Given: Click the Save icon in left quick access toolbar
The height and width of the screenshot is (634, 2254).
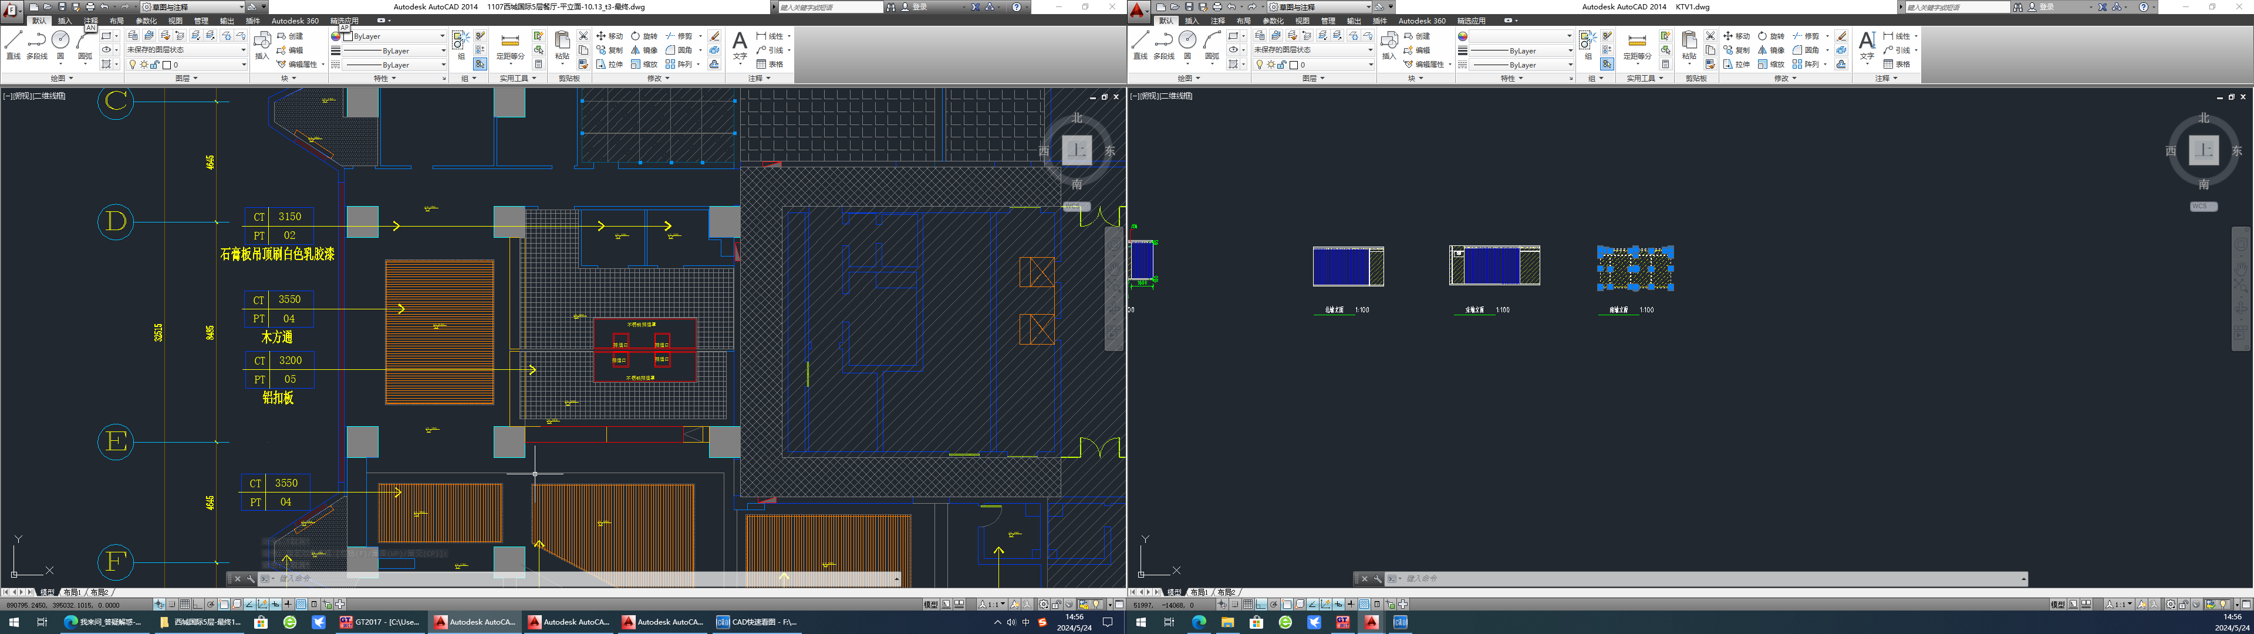Looking at the screenshot, I should (x=62, y=7).
